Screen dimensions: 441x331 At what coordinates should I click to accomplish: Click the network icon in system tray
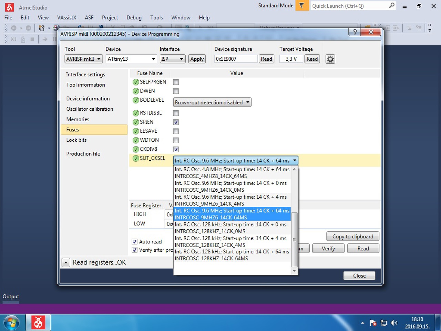[x=383, y=323]
